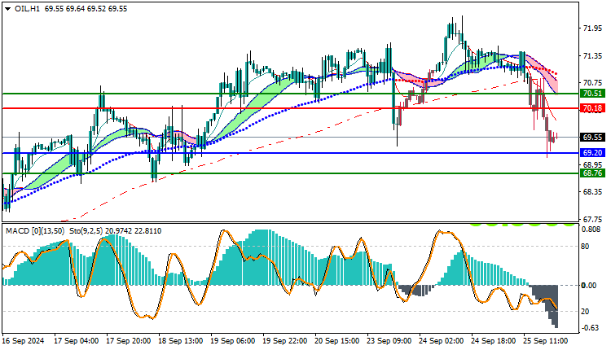Viewport: 611px width, 350px height.
Task: Select the 68.35 price scale value
Action: pyautogui.click(x=593, y=191)
